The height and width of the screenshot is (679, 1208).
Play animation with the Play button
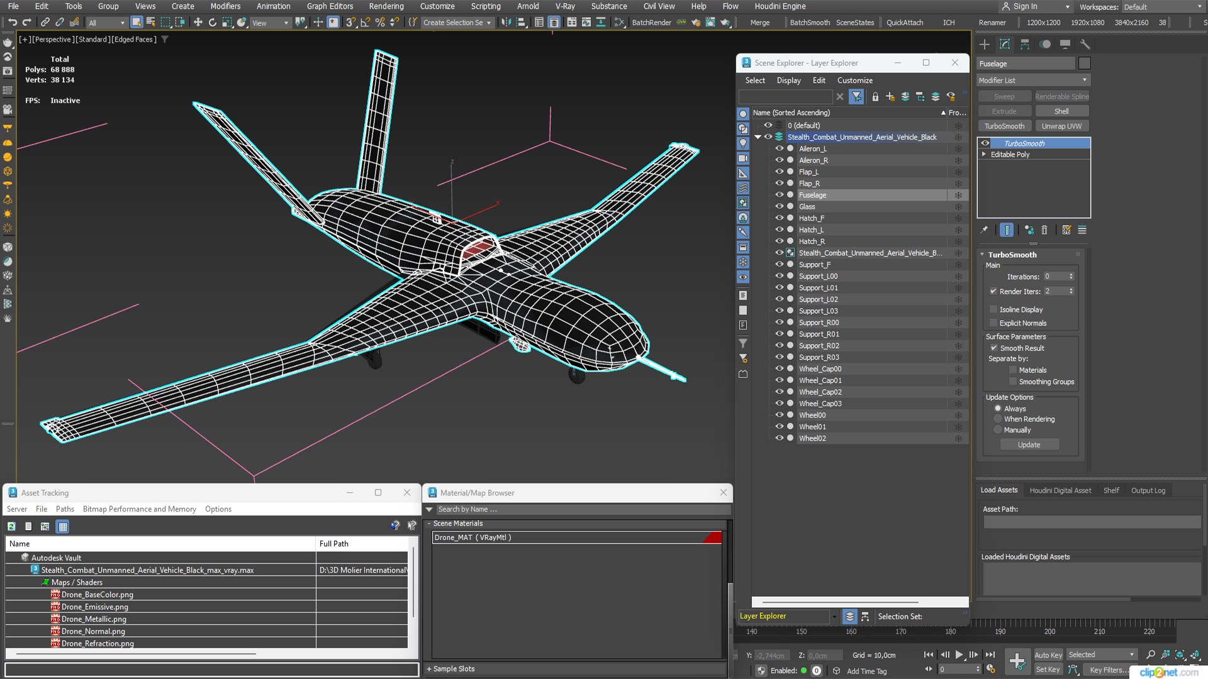tap(959, 654)
